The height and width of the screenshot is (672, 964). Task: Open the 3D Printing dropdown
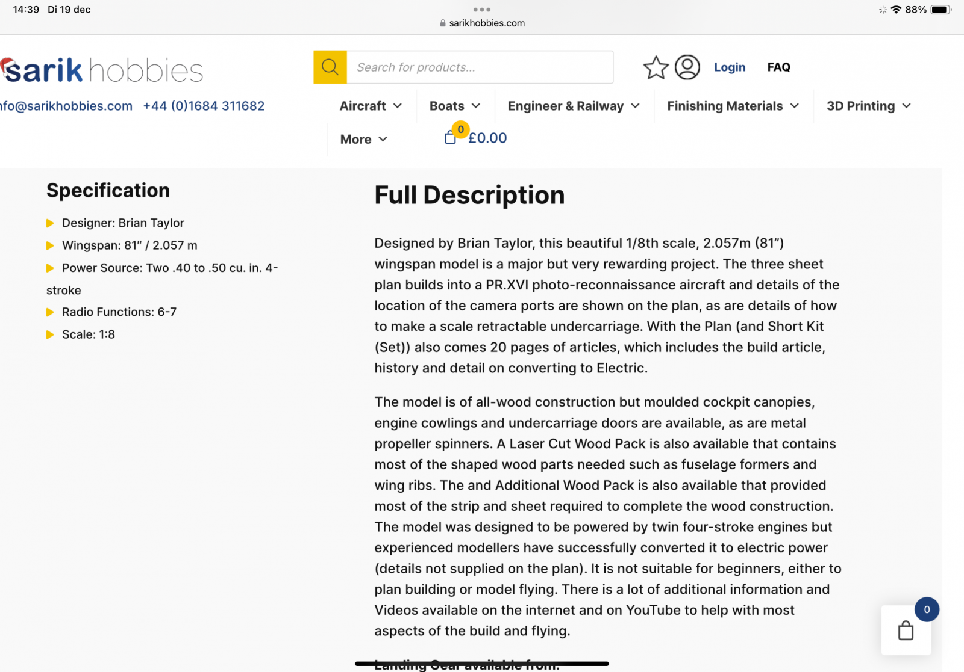point(868,106)
